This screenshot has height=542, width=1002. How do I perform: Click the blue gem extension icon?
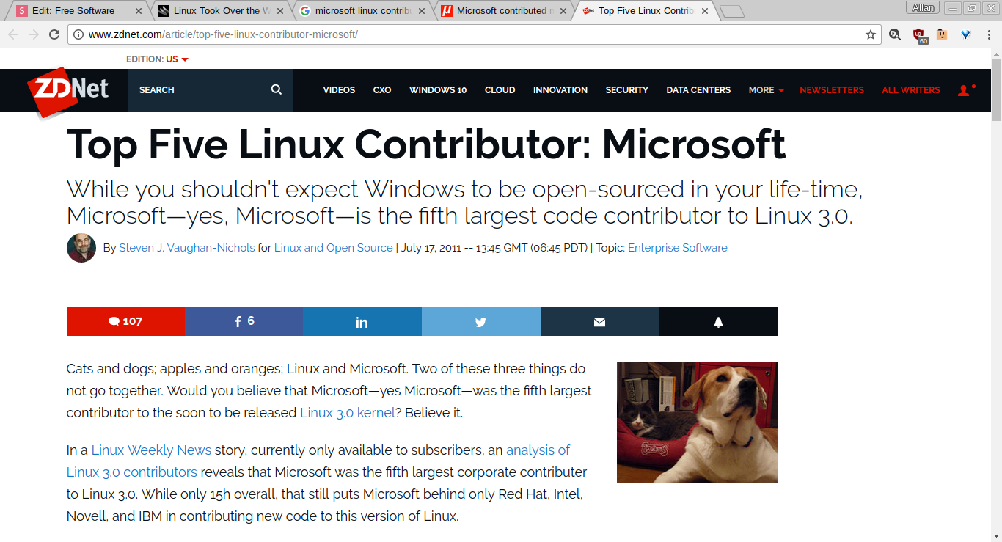pos(965,34)
